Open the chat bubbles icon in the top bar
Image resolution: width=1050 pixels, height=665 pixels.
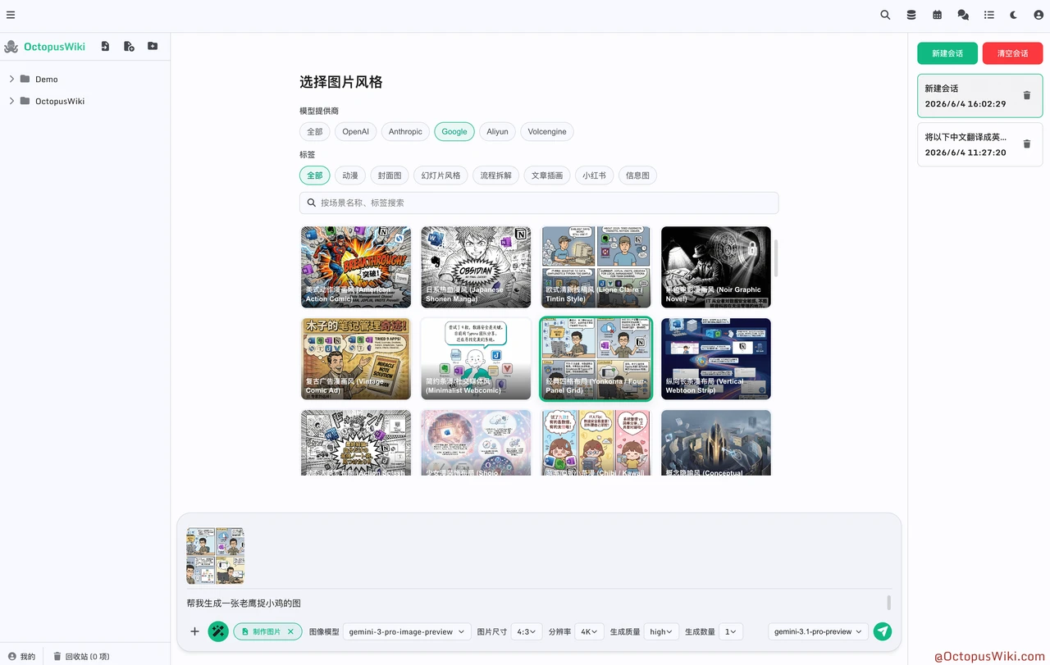pos(963,15)
